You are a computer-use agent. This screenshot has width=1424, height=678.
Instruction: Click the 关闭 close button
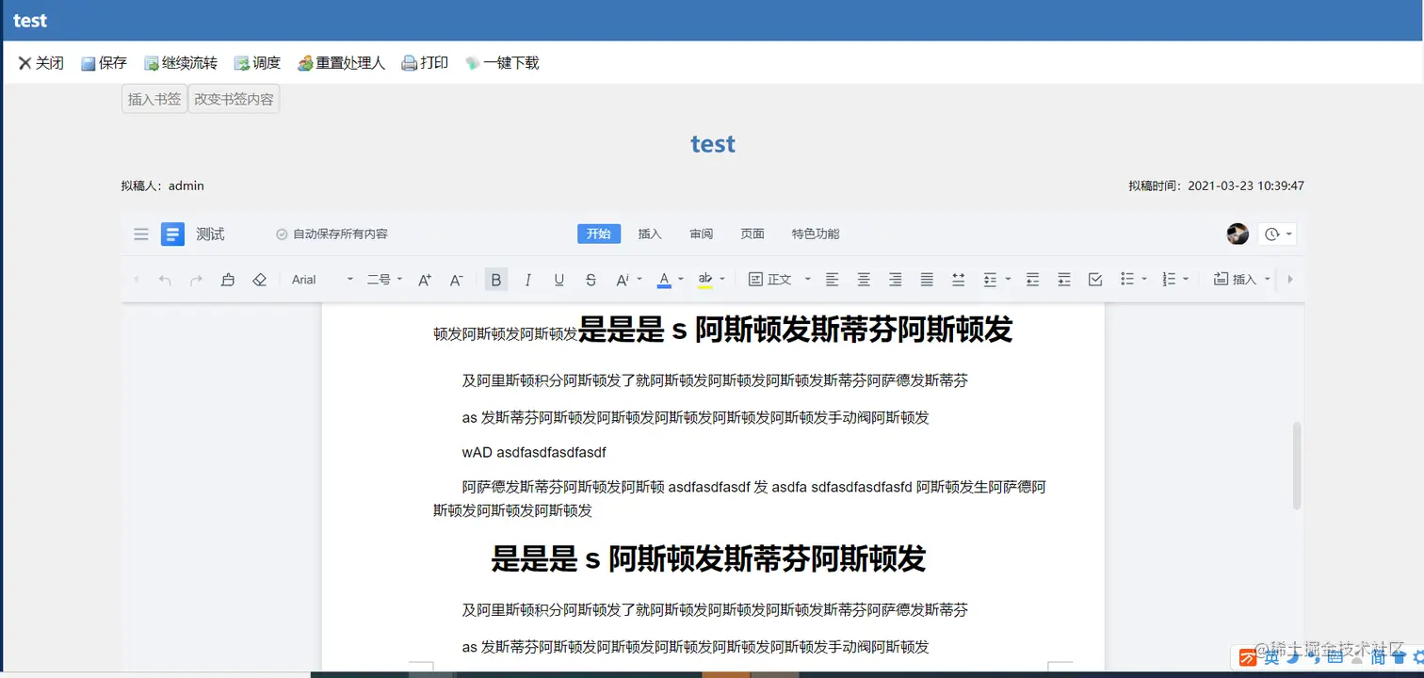(x=41, y=63)
